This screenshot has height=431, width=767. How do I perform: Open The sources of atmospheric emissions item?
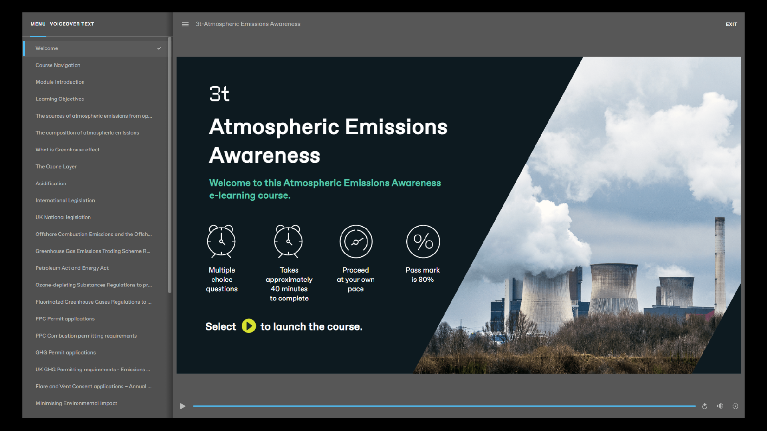coord(96,116)
